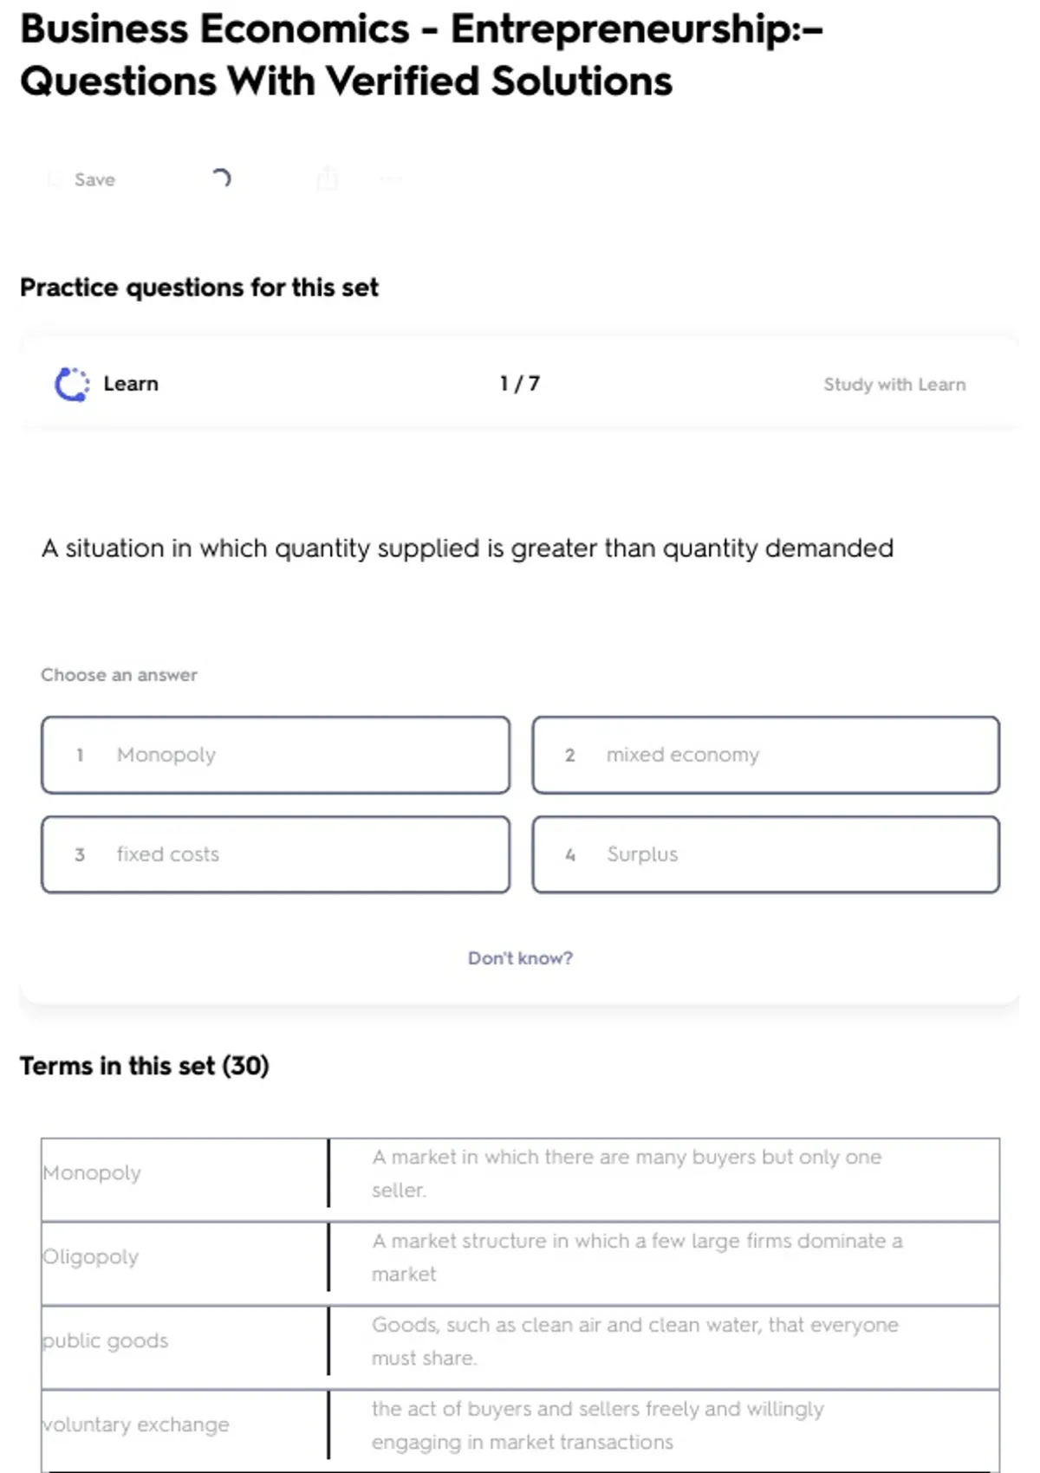Click the share icon
Image resolution: width=1040 pixels, height=1473 pixels.
point(327,178)
